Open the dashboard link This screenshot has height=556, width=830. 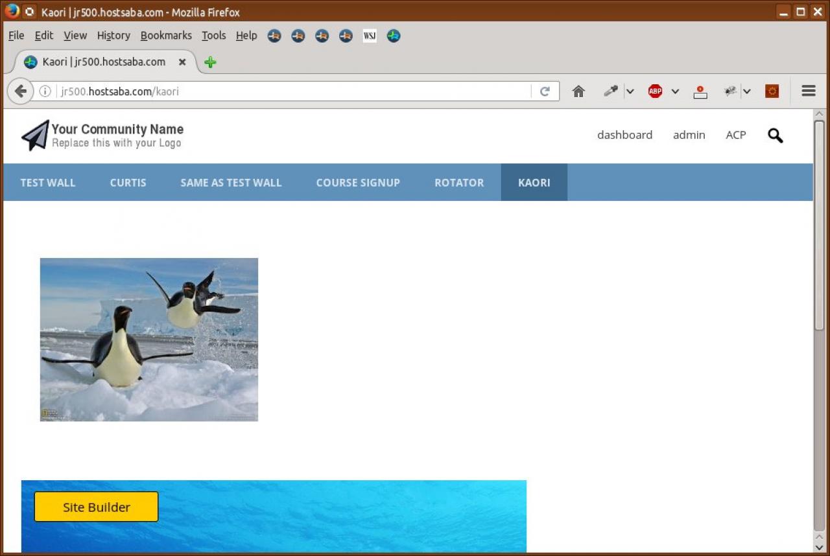click(x=624, y=135)
